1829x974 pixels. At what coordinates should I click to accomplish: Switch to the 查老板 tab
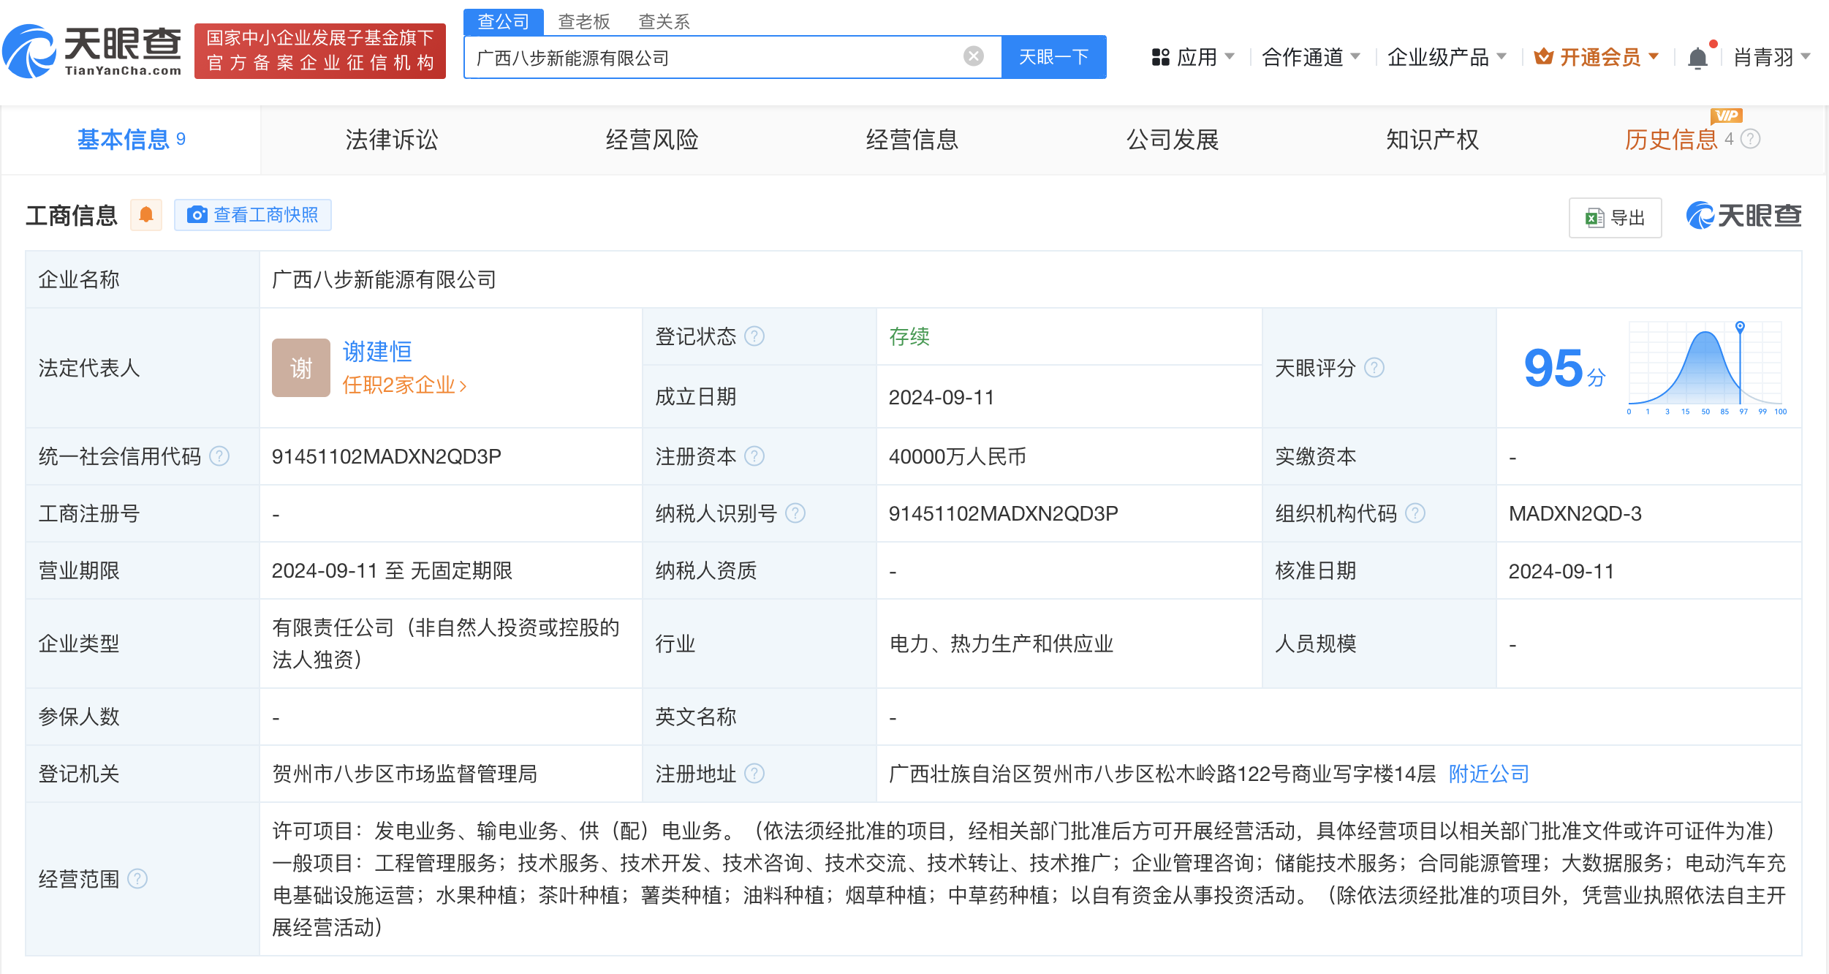583,21
